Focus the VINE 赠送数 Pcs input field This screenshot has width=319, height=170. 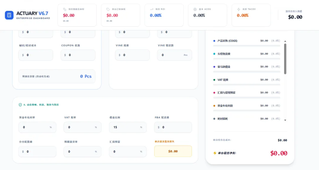click(x=175, y=55)
